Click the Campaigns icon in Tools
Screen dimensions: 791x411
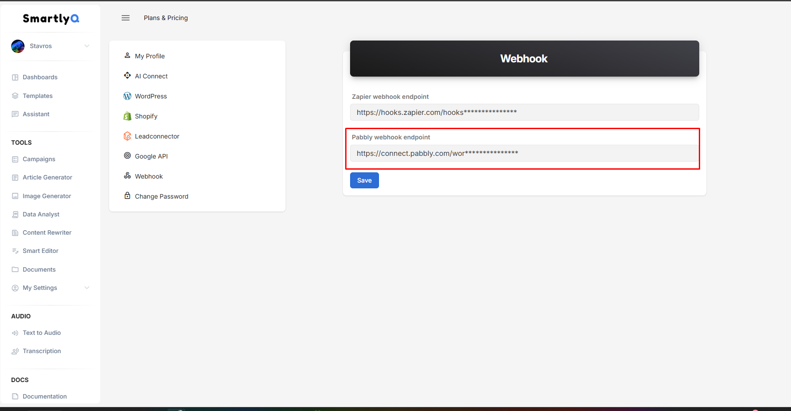pyautogui.click(x=15, y=159)
